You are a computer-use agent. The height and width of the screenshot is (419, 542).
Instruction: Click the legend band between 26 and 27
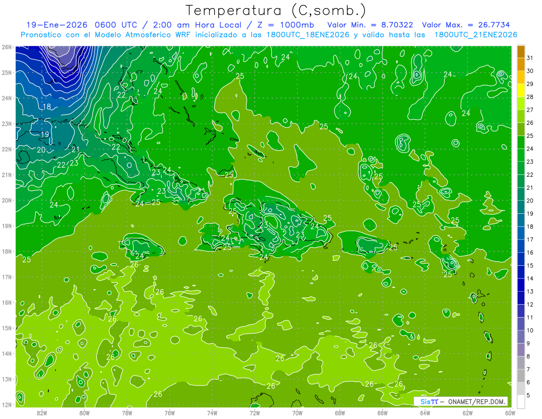tap(521, 117)
